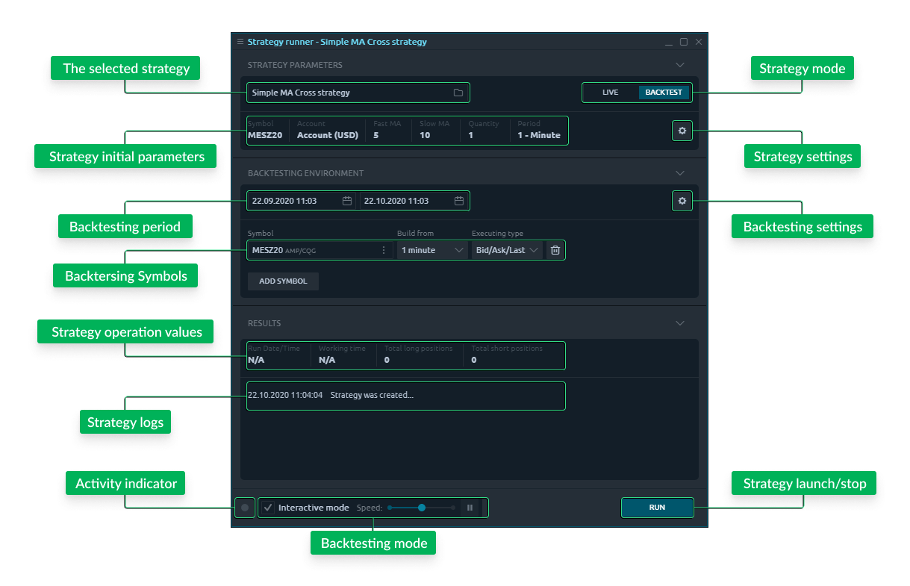910x586 pixels.
Task: Open backtesting settings gear icon
Action: 682,201
